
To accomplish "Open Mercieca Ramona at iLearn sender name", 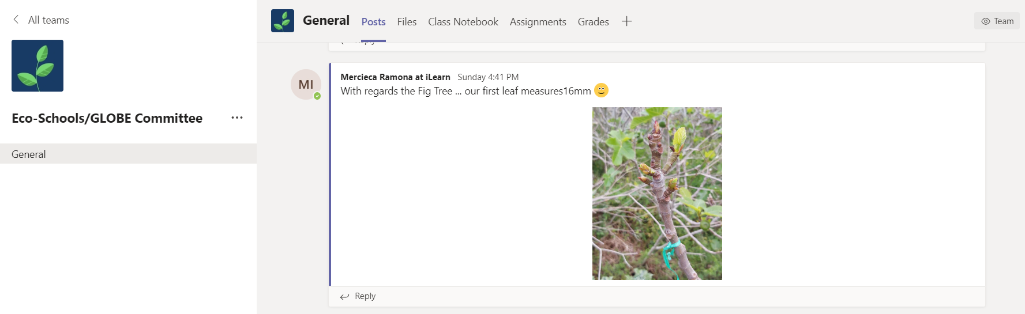I will click(x=395, y=77).
